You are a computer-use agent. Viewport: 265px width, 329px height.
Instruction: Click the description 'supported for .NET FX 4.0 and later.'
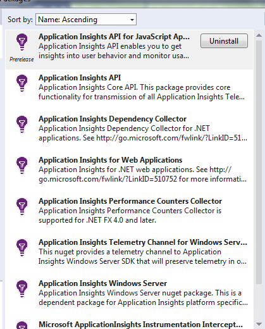(97, 220)
